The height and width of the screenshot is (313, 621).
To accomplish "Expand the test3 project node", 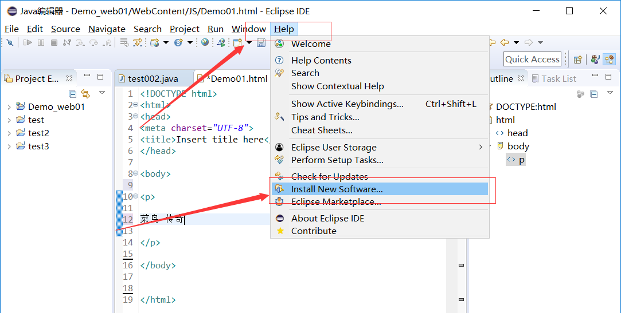I will pos(9,146).
